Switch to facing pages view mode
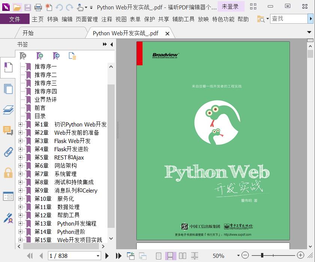The height and width of the screenshot is (262, 315). (x=182, y=256)
